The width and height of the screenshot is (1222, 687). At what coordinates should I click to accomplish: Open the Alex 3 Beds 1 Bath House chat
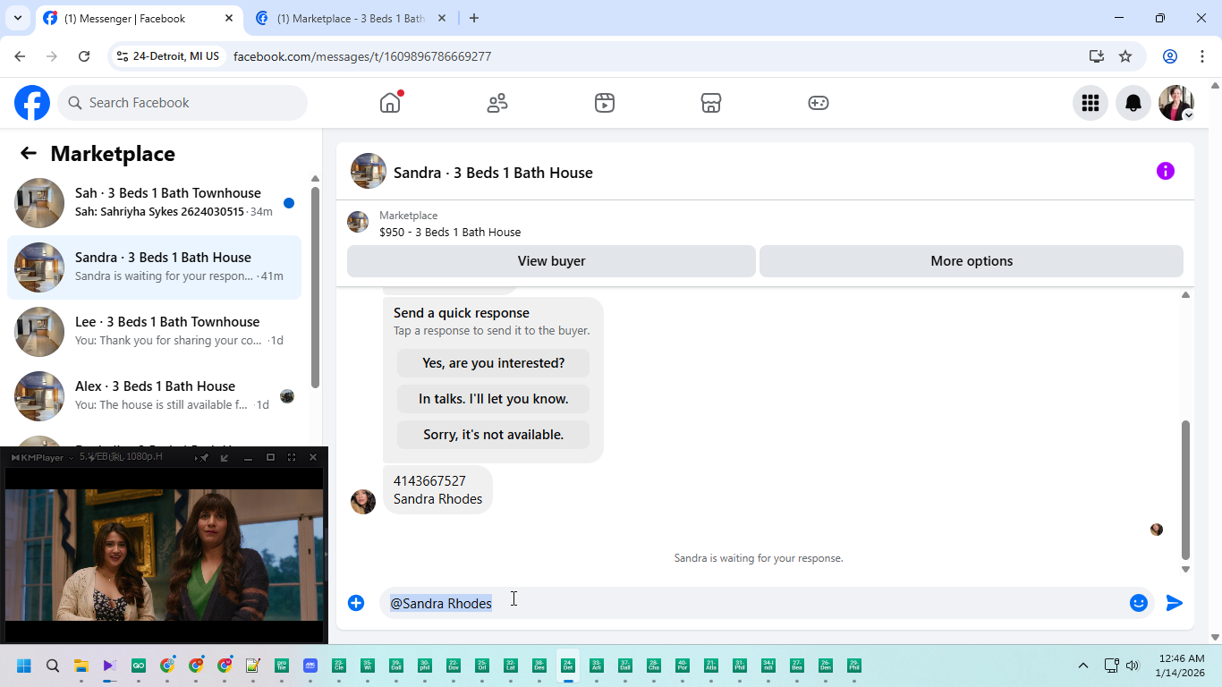pyautogui.click(x=155, y=396)
